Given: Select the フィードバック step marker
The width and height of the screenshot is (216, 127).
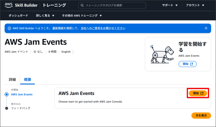Looking at the screenshot, I should (x=6, y=108).
